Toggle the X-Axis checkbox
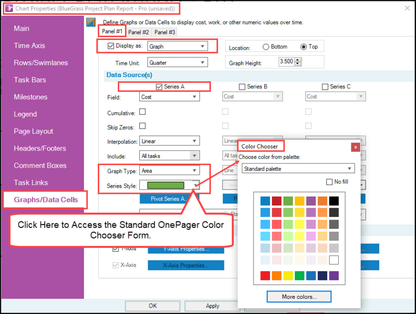This screenshot has width=416, height=314. (x=116, y=265)
